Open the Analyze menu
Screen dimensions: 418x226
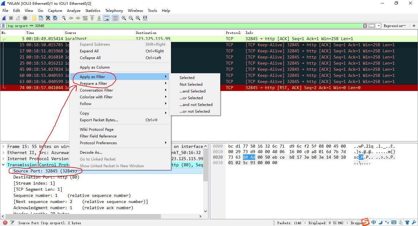(73, 10)
